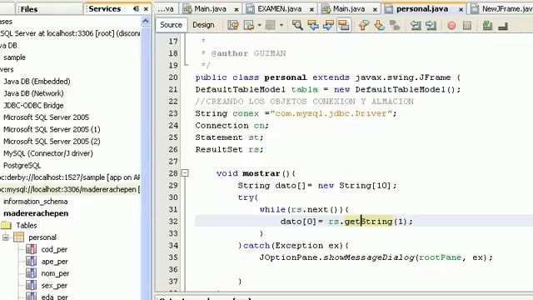Open the Files panel tab
Image resolution: width=533 pixels, height=300 pixels.
(29, 9)
